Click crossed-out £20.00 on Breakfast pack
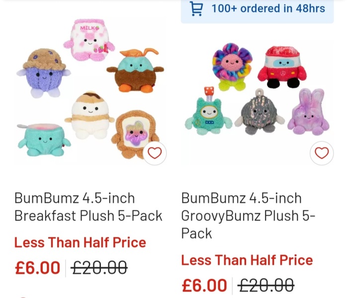Image resolution: width=347 pixels, height=298 pixels. (99, 268)
